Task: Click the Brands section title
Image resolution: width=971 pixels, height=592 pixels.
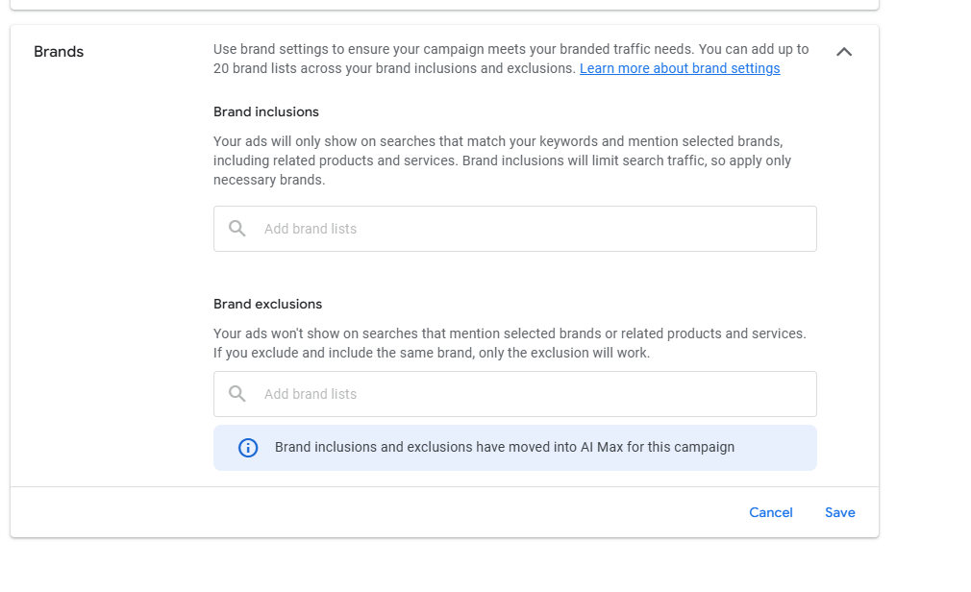Action: coord(59,52)
